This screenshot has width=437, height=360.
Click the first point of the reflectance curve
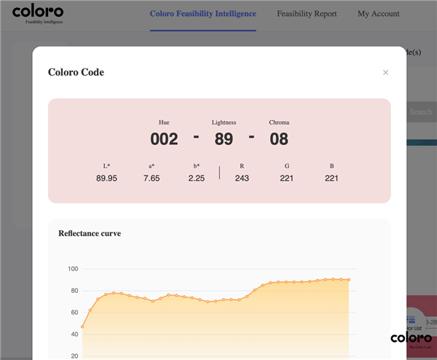click(82, 326)
